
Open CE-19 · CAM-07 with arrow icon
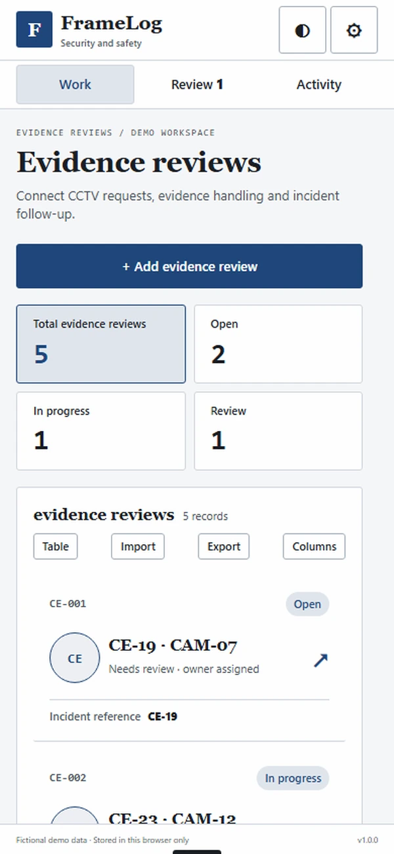[320, 660]
